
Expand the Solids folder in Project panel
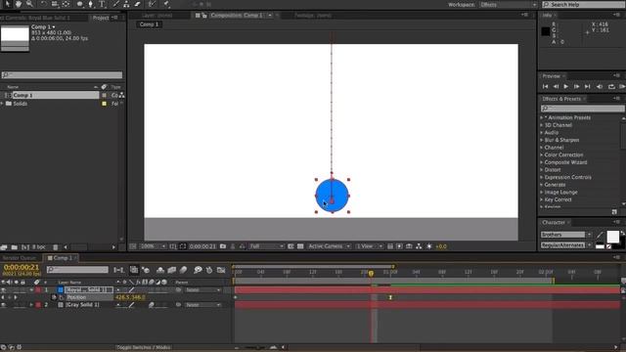pos(2,104)
